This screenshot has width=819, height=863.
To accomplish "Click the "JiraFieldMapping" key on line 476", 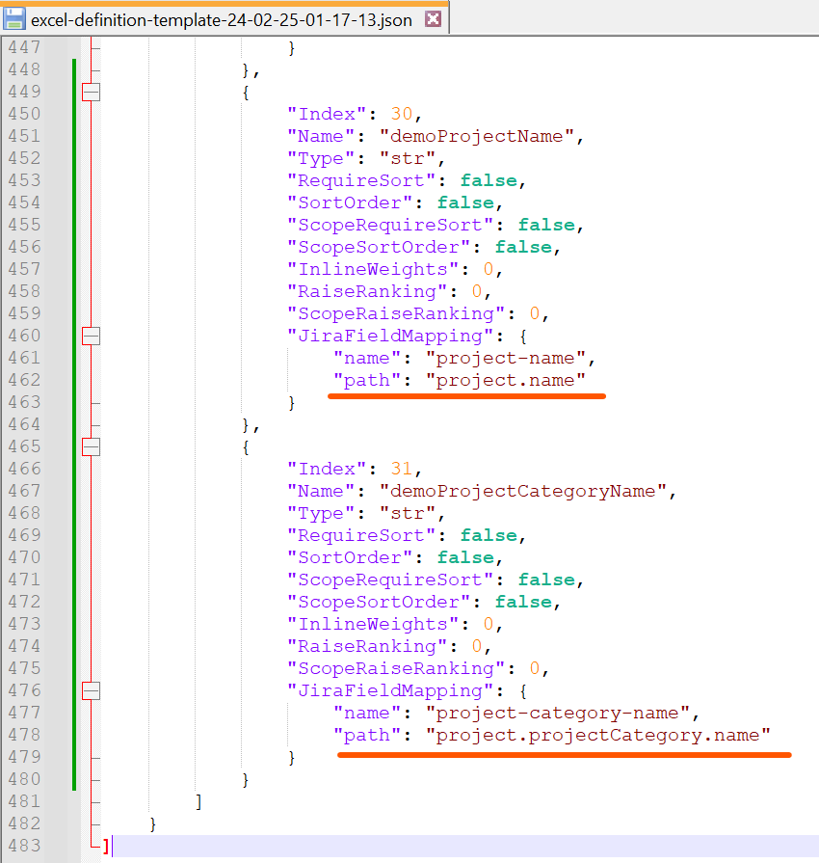I will click(390, 690).
